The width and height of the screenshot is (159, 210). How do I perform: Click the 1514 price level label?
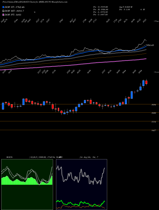(154, 122)
